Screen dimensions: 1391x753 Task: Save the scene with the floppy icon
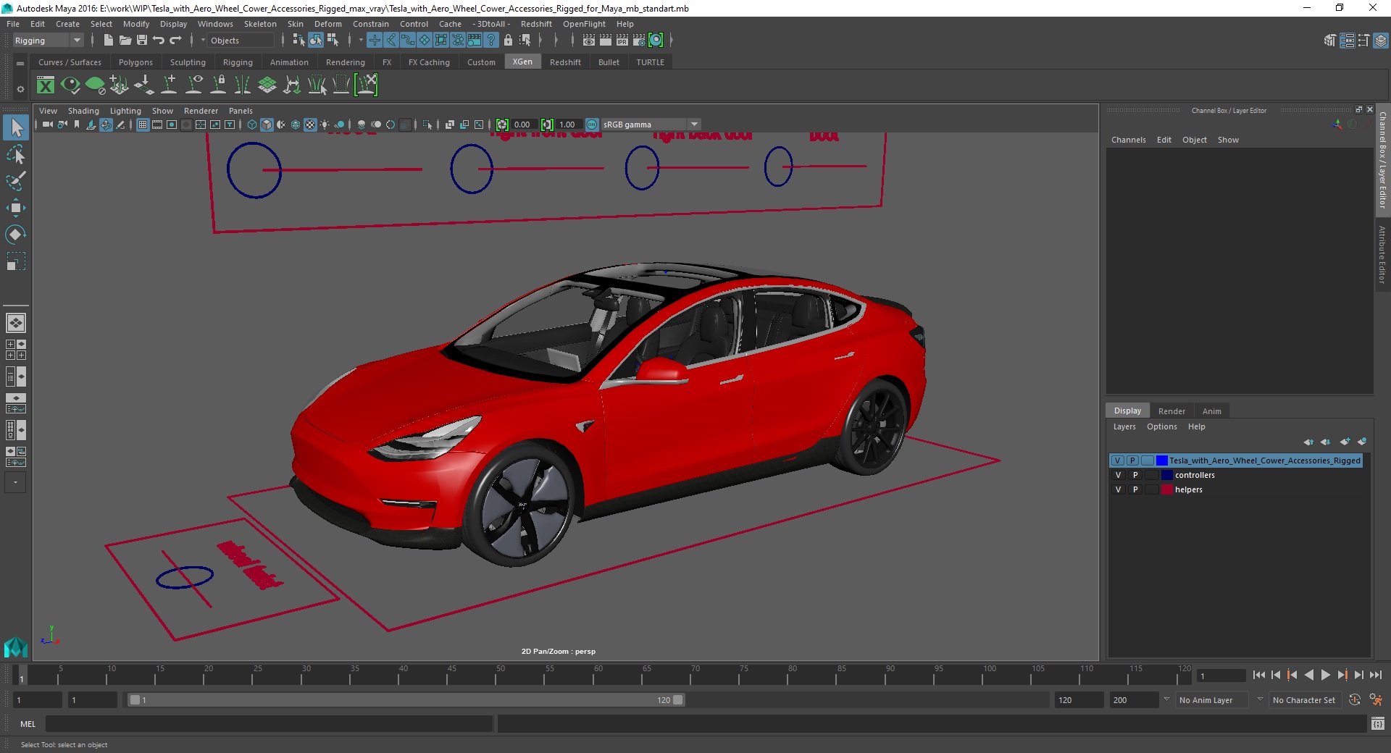[x=142, y=41]
